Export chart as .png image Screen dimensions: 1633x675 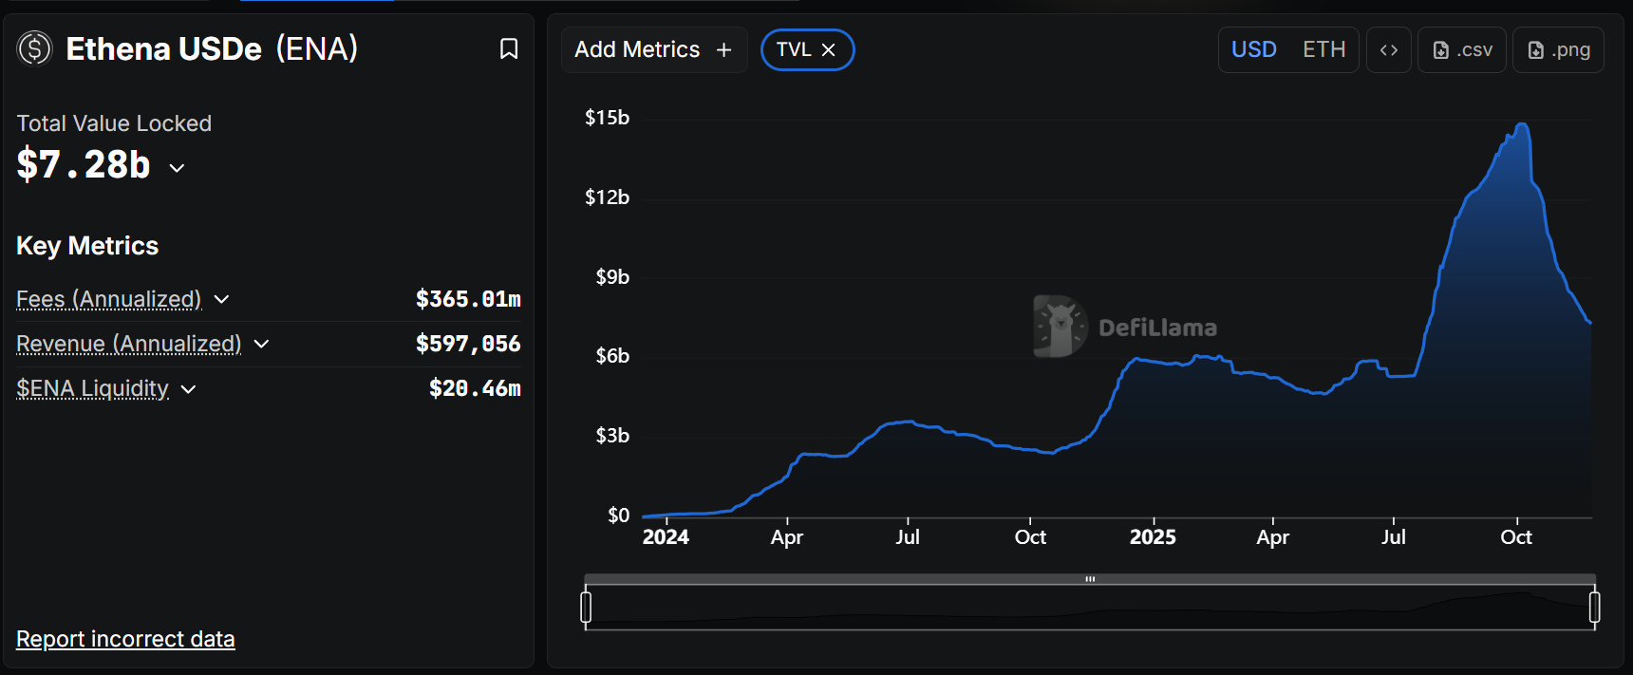tap(1558, 50)
